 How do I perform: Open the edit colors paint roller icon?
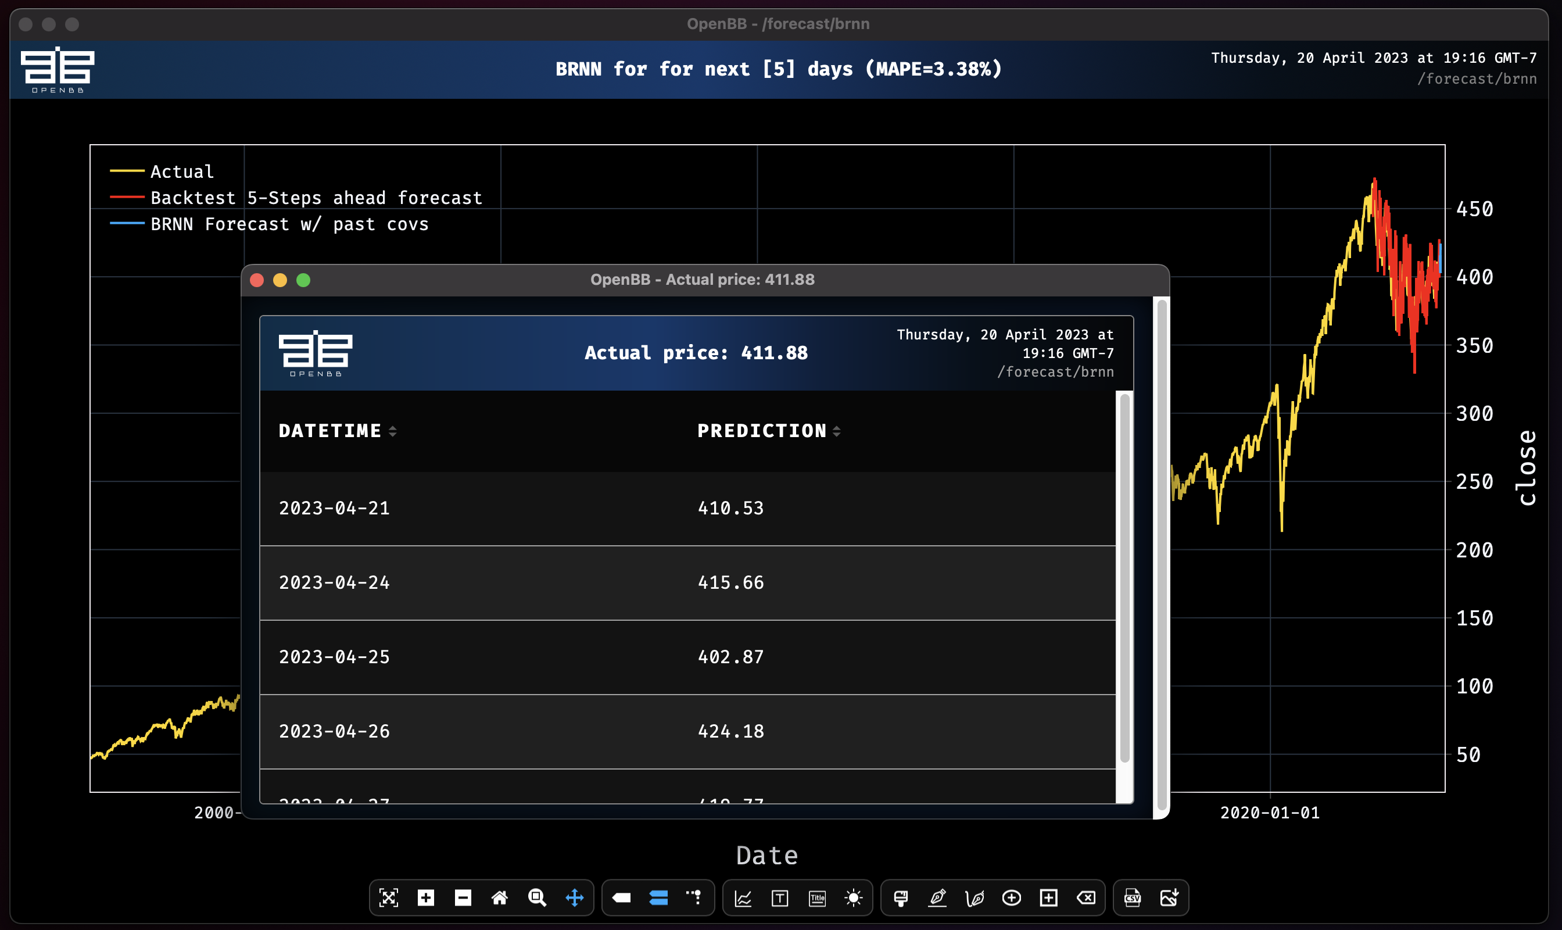[901, 898]
